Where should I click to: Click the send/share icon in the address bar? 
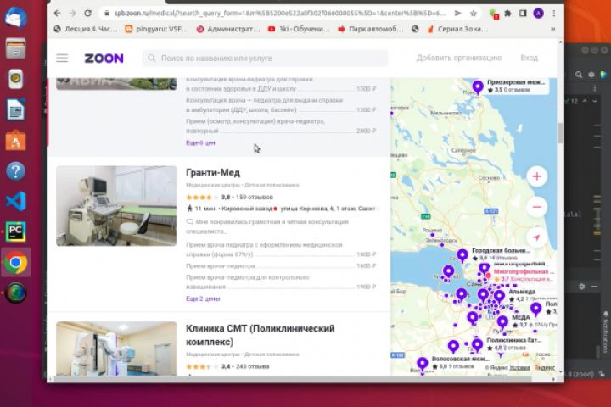458,14
